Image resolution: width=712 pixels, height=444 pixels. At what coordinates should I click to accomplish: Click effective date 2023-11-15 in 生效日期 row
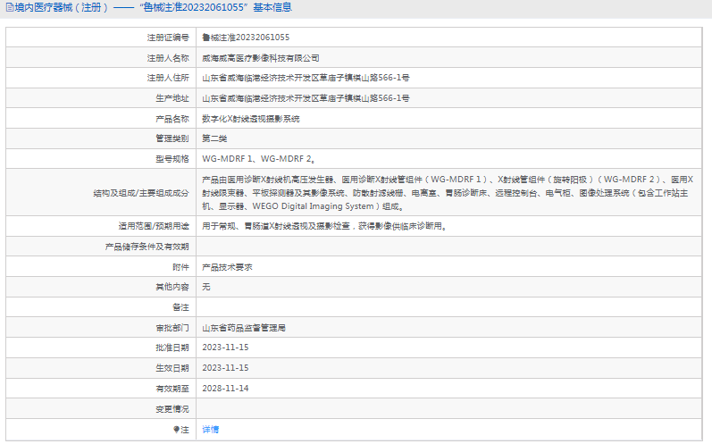point(225,368)
